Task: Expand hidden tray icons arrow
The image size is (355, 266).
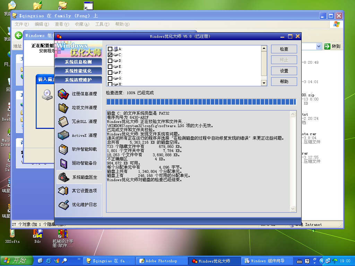Action: point(322,261)
